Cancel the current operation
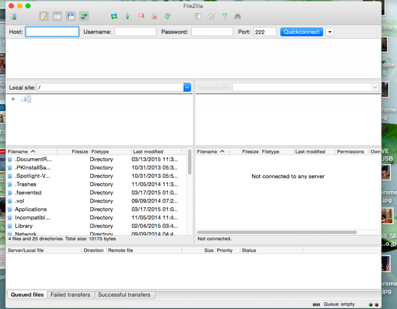 (141, 16)
